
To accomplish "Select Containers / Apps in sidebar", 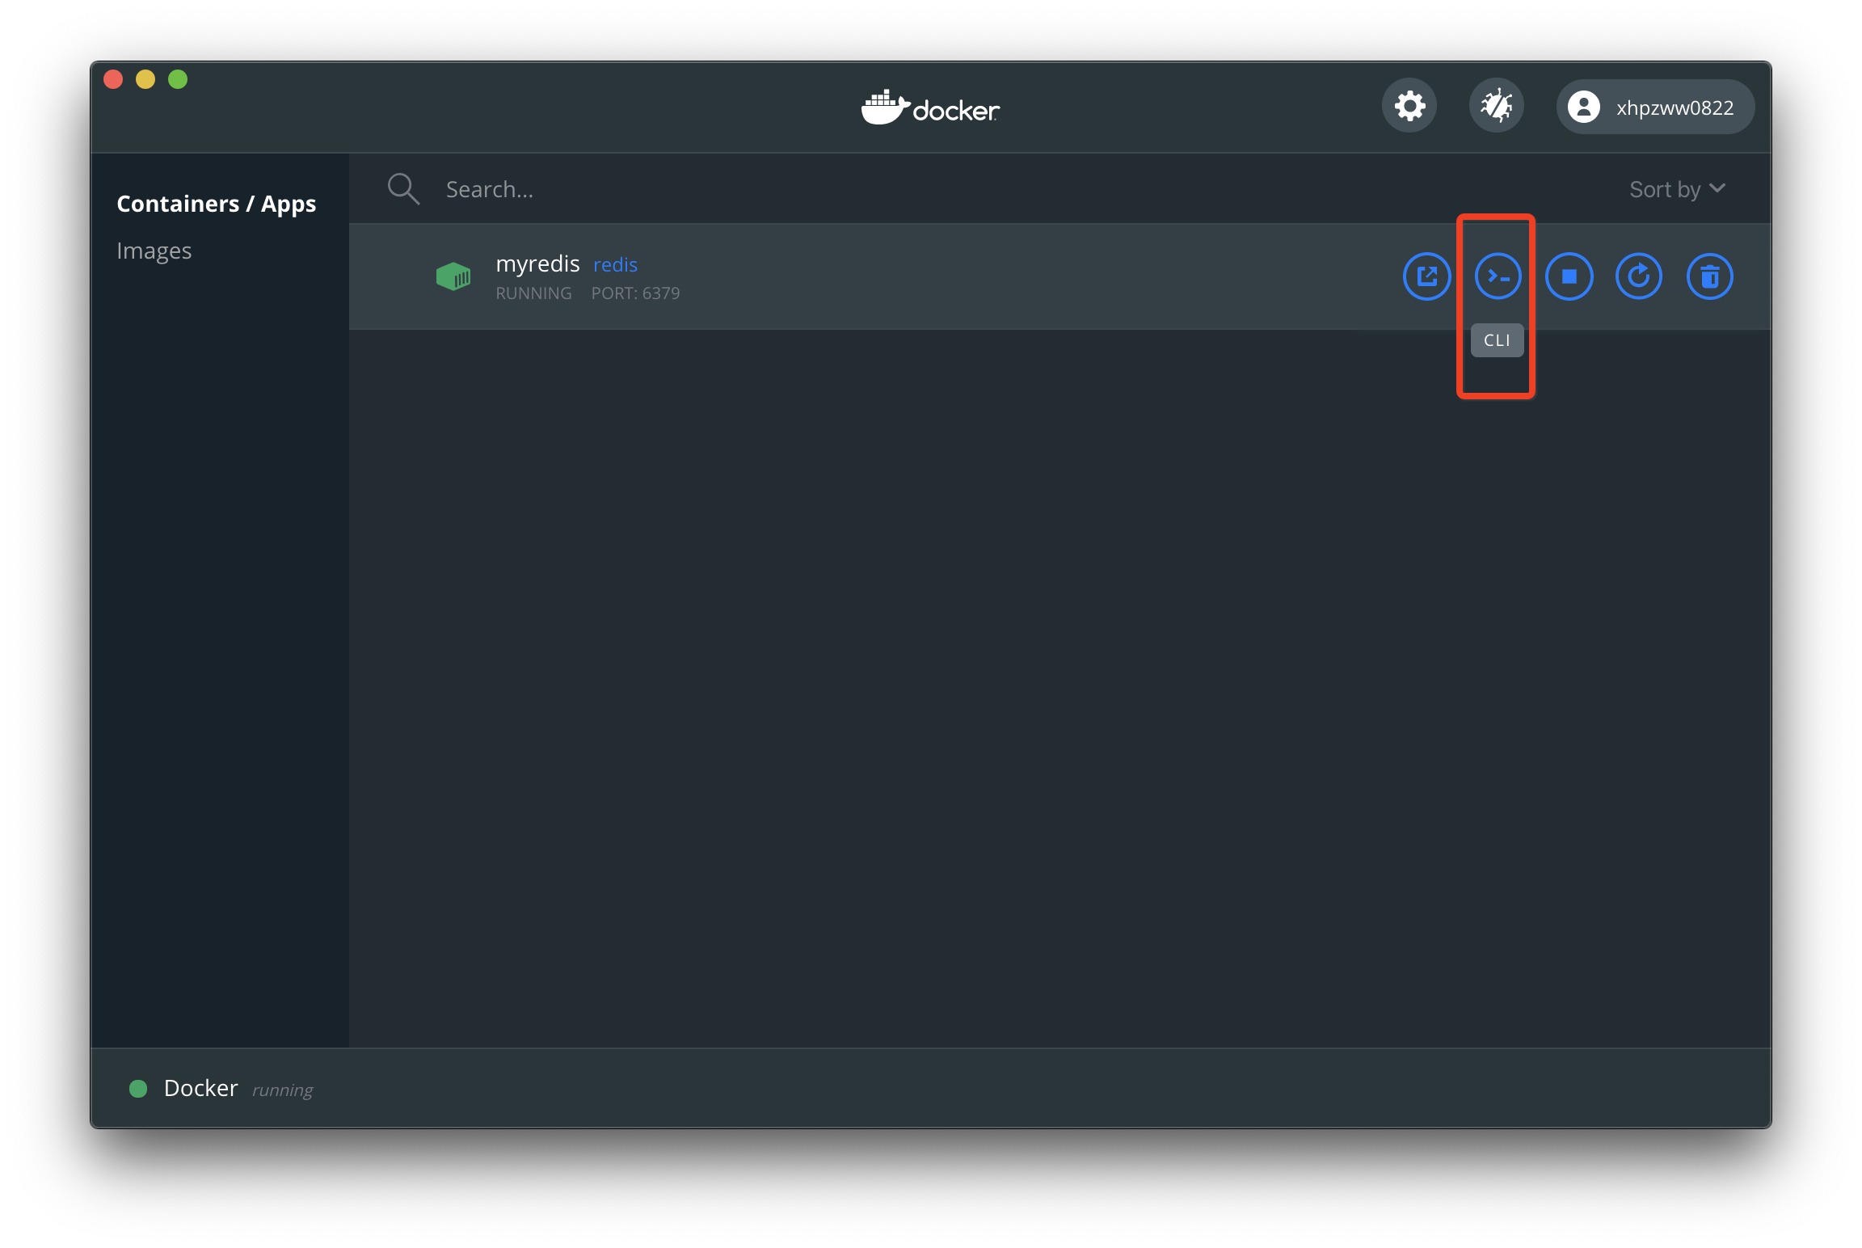I will [217, 204].
